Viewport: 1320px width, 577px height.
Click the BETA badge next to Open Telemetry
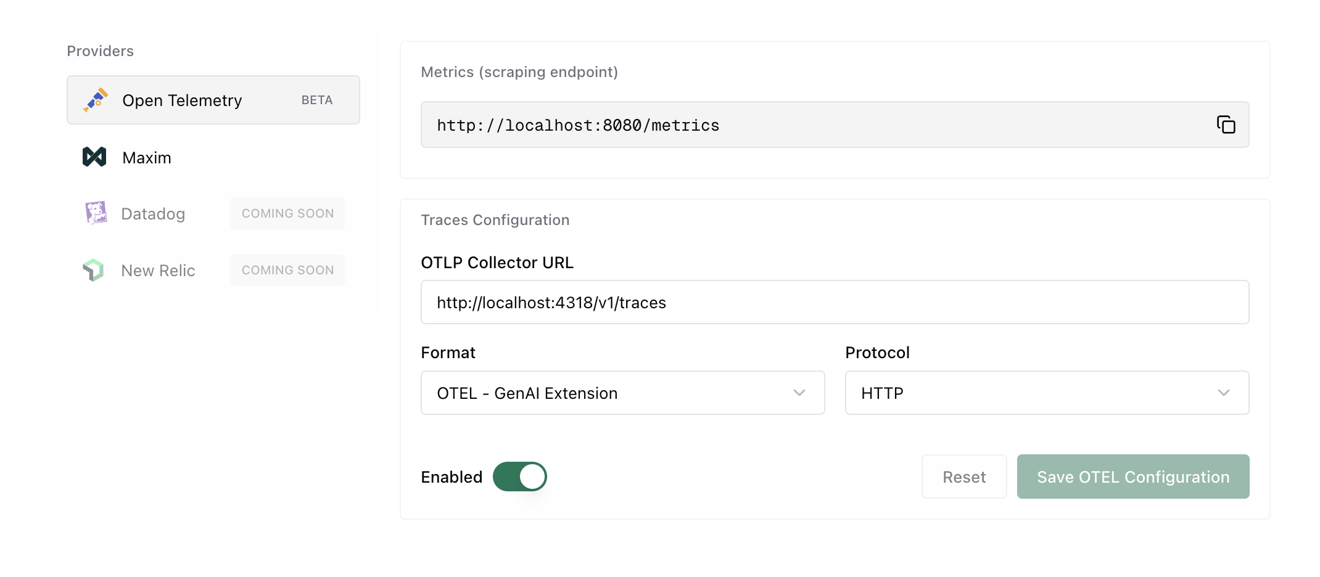coord(316,99)
